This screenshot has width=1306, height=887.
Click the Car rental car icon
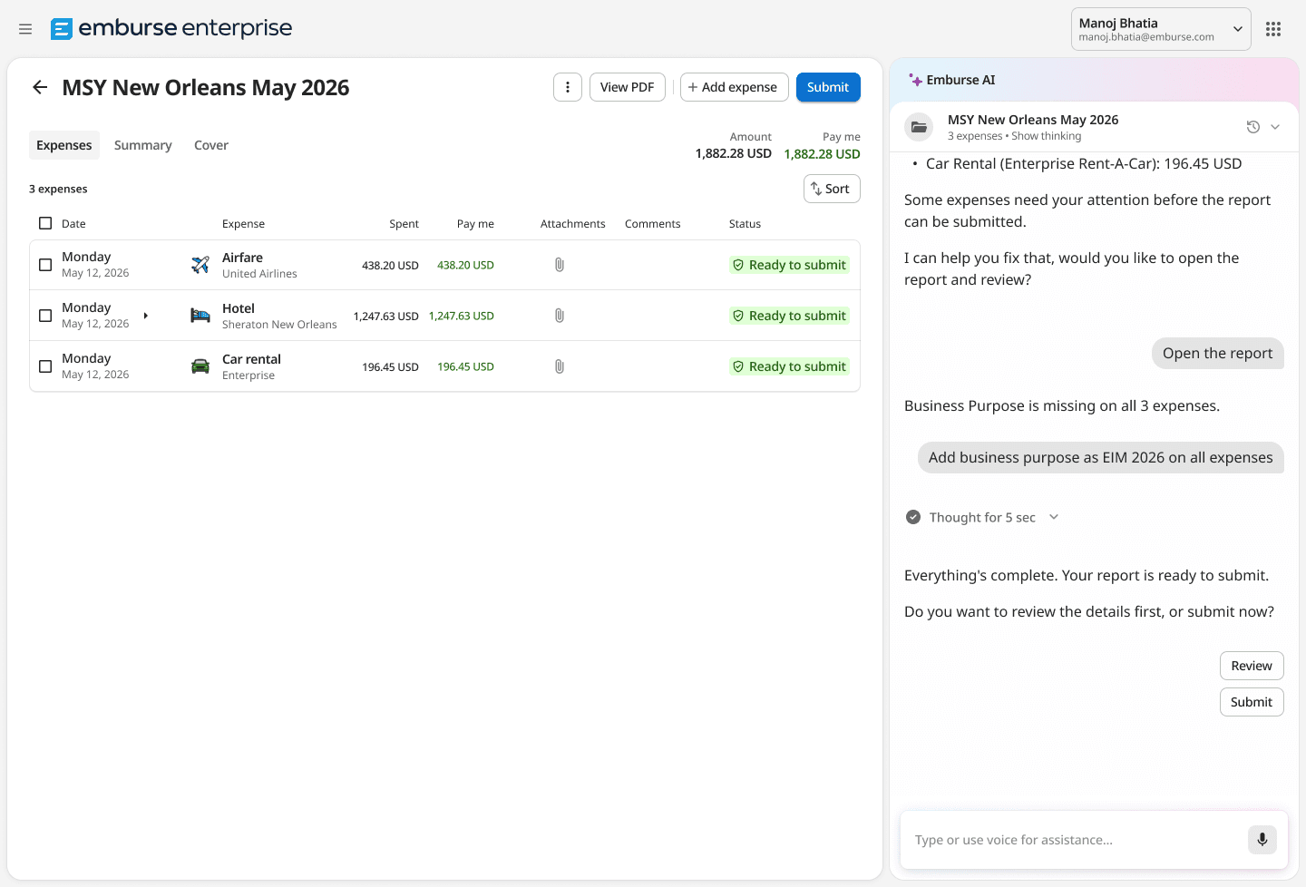click(x=200, y=366)
